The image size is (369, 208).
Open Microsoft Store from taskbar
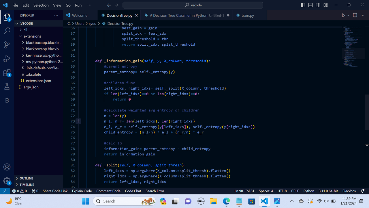click(x=252, y=201)
